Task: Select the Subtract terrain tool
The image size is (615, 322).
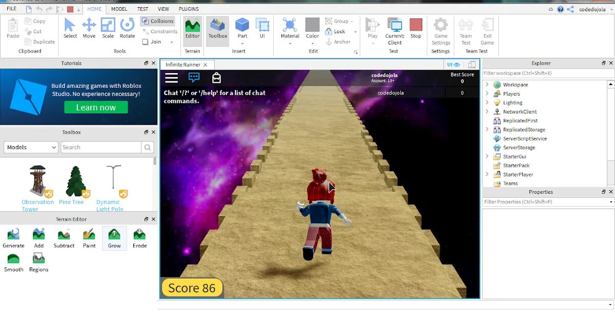Action: [x=64, y=238]
